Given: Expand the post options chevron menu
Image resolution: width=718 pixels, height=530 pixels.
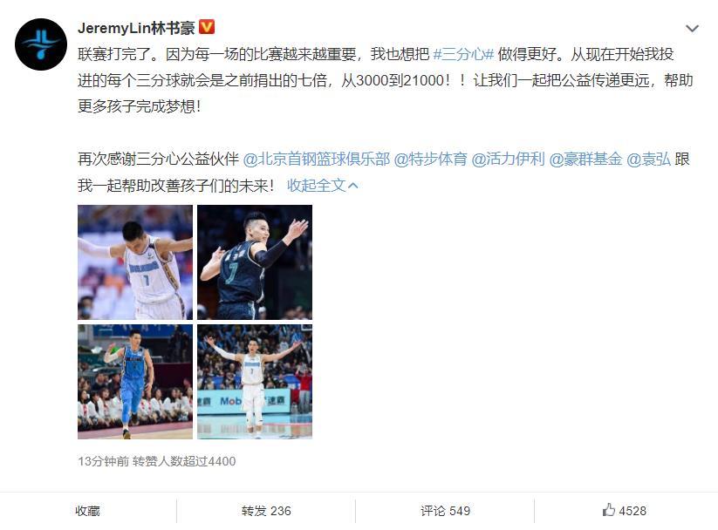Looking at the screenshot, I should pos(692,29).
